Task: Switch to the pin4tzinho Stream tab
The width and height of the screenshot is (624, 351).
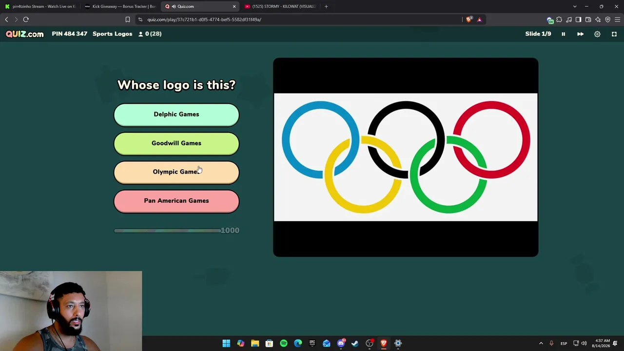Action: [x=40, y=6]
